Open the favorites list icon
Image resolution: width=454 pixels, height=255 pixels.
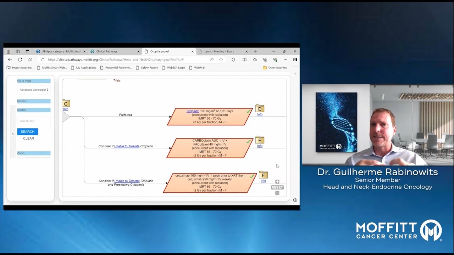pos(255,59)
